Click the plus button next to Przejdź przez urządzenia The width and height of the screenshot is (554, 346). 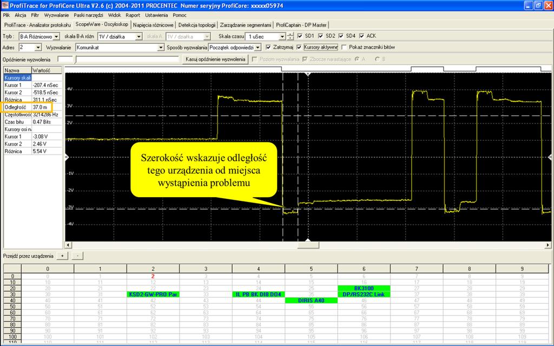62,256
